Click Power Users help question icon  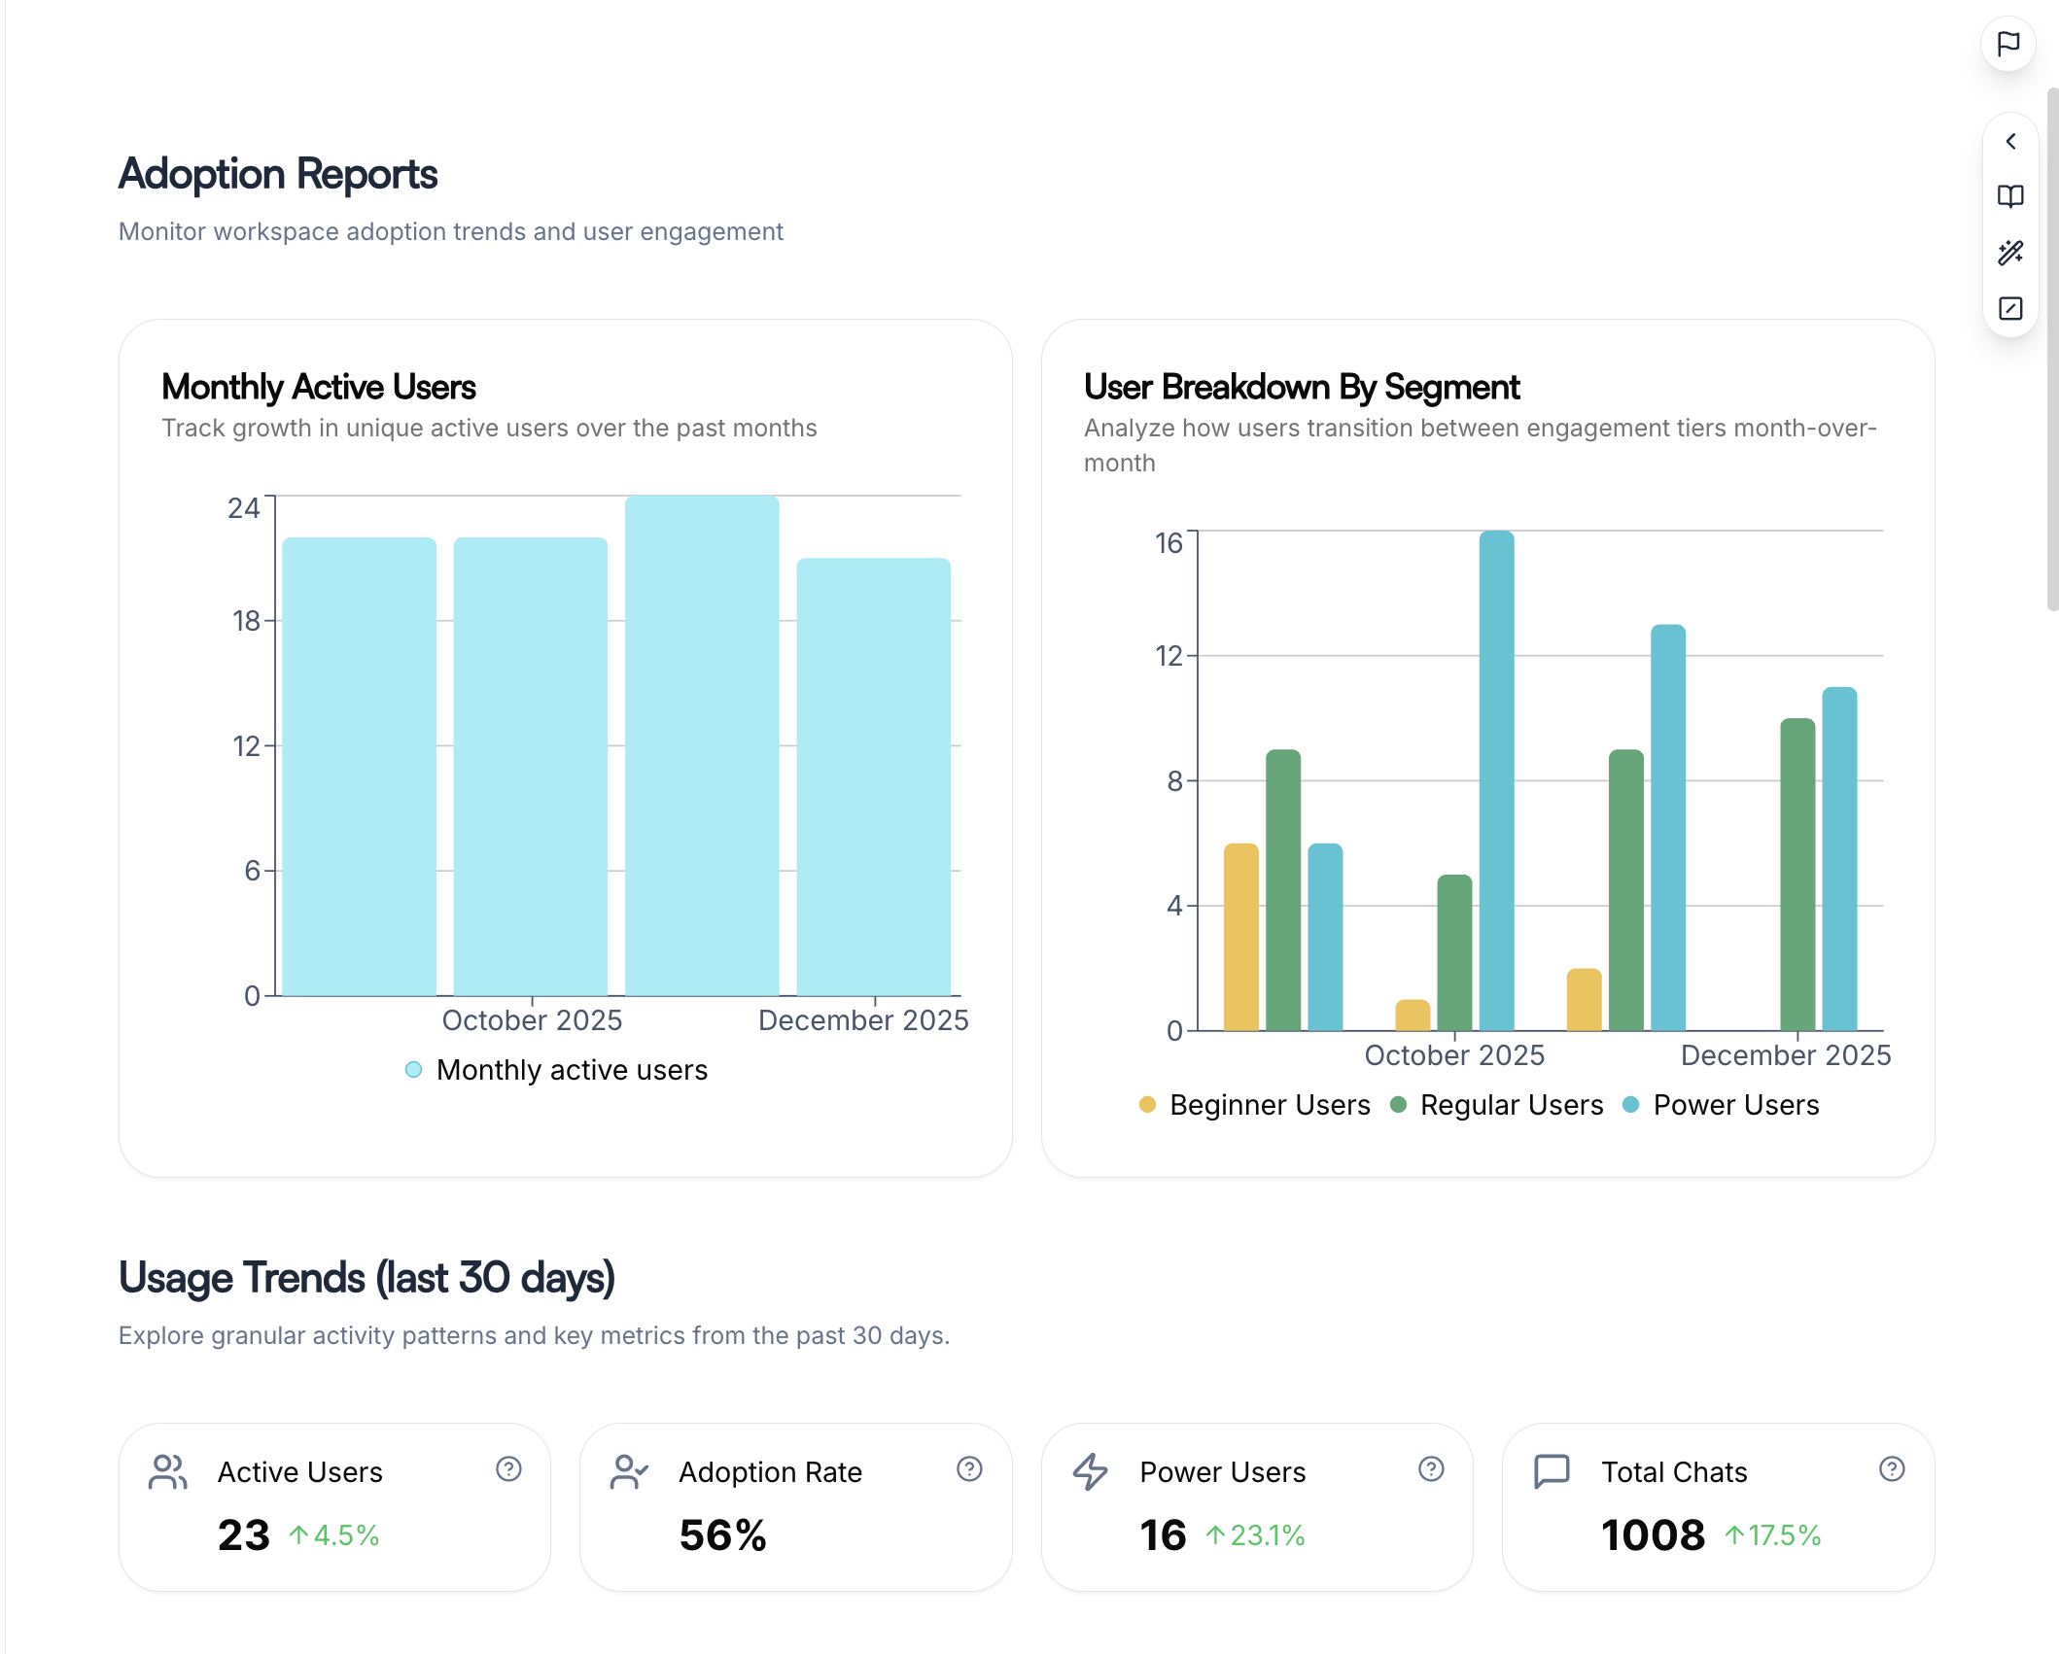tap(1431, 1468)
